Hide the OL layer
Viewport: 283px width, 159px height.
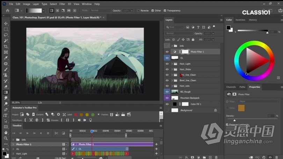pos(167,58)
